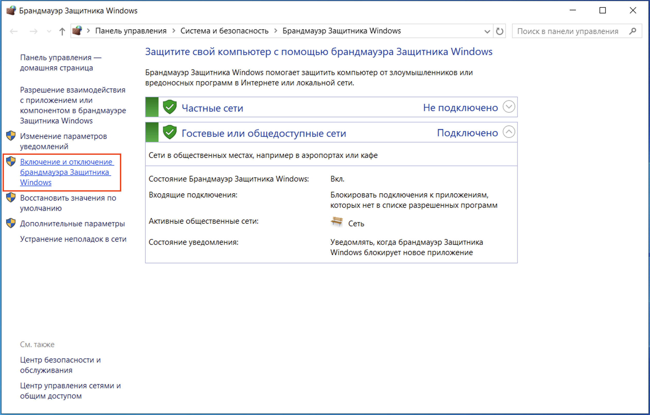Image resolution: width=650 pixels, height=415 pixels.
Task: Open 'Устранение неполадок в сети' link
Action: 73,239
